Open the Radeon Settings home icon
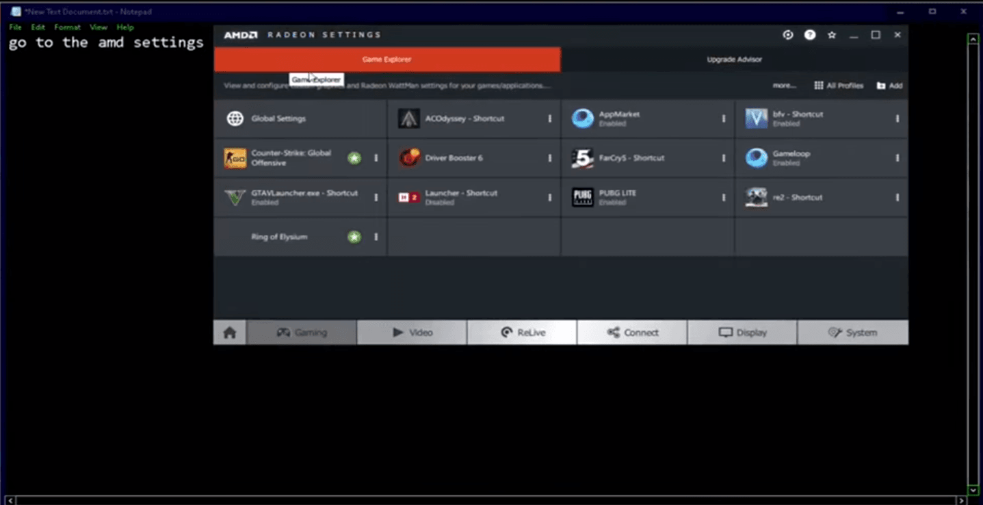The width and height of the screenshot is (983, 505). (x=230, y=333)
